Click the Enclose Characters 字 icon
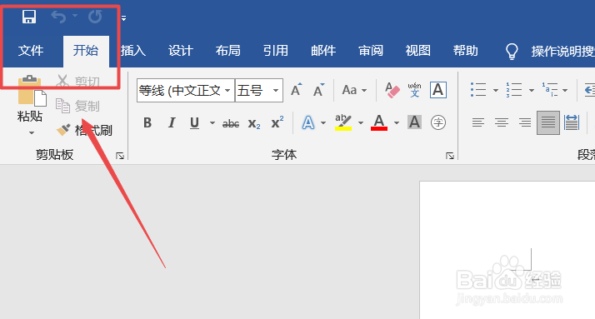The width and height of the screenshot is (595, 319). point(438,122)
